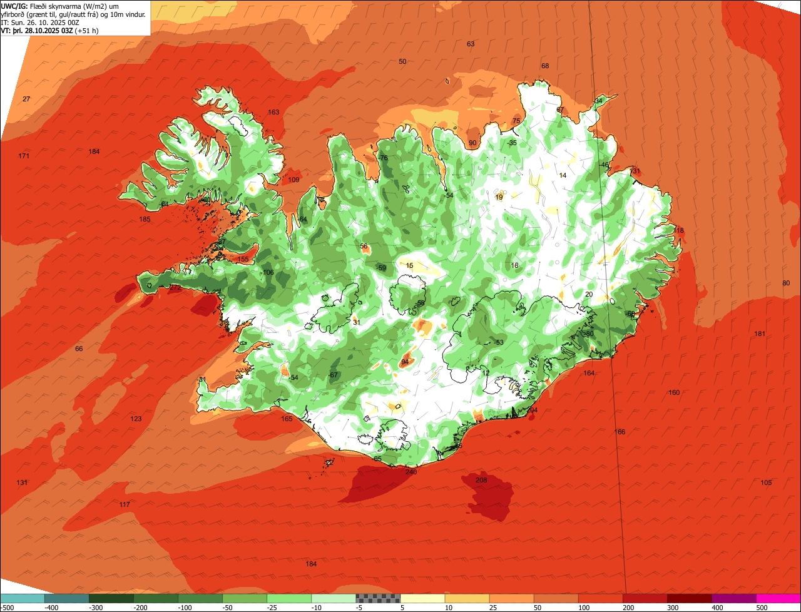Click the map value 90 on the north coast
This screenshot has height=612, width=801.
click(472, 143)
